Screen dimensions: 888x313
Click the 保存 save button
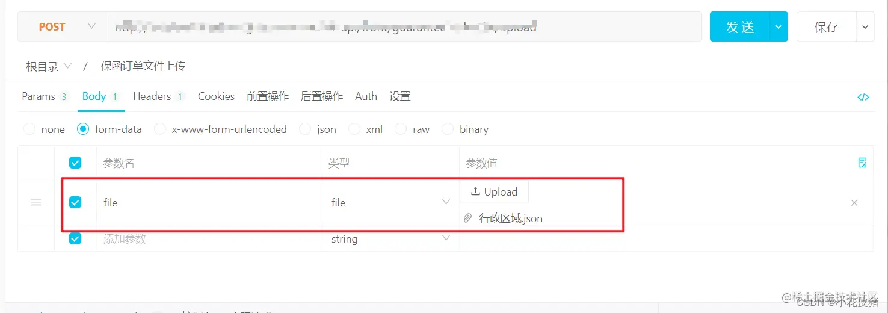tap(827, 27)
